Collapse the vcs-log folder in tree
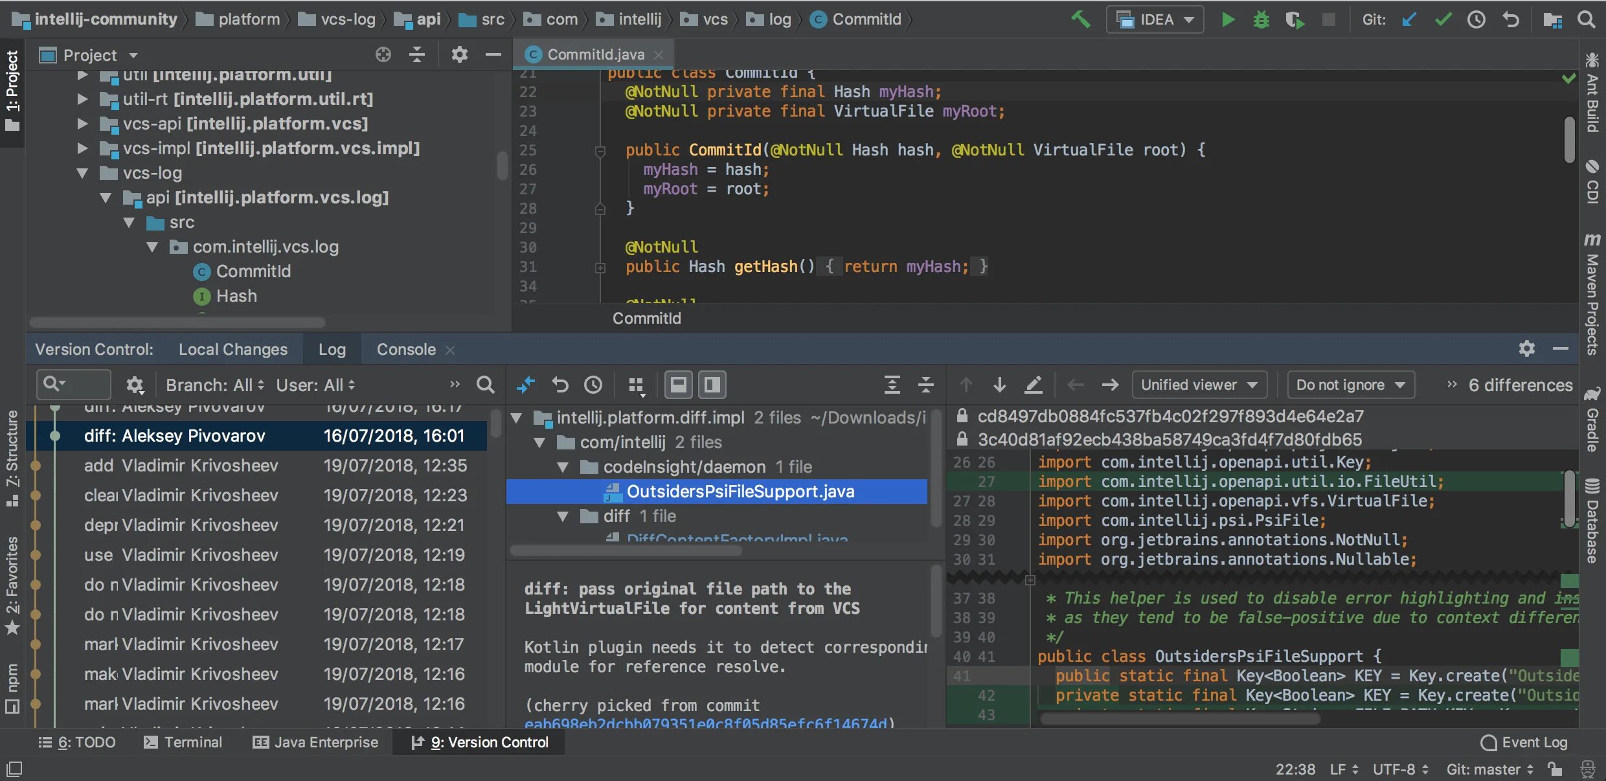 coord(82,173)
